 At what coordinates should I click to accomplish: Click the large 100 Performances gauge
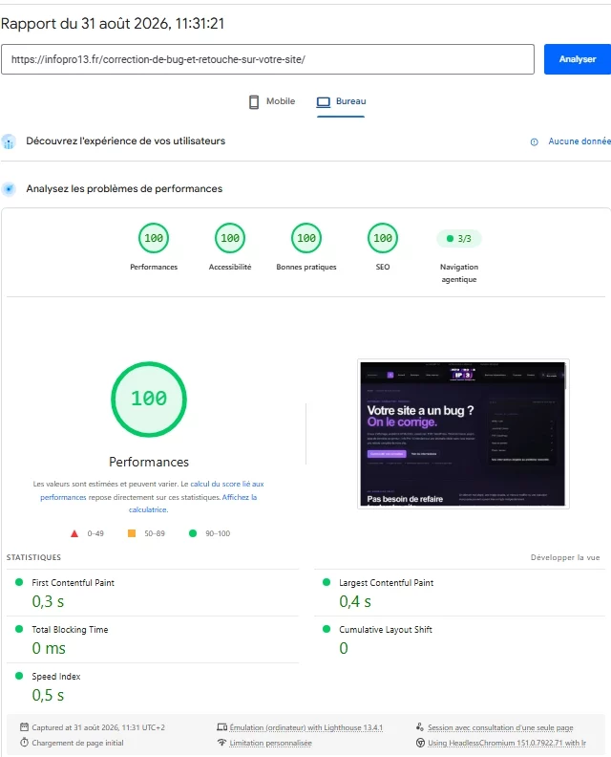click(149, 400)
